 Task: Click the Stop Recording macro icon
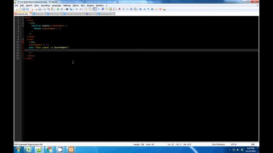point(123,9)
